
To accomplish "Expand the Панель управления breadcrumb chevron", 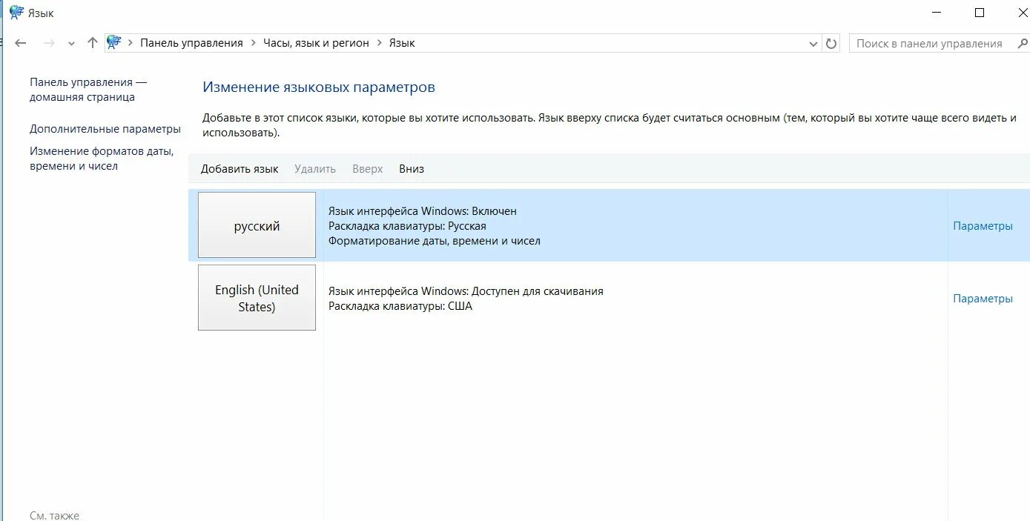I will 252,42.
